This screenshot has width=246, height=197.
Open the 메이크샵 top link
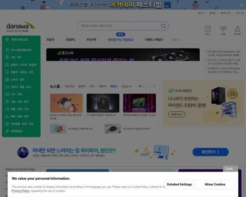tap(240, 13)
